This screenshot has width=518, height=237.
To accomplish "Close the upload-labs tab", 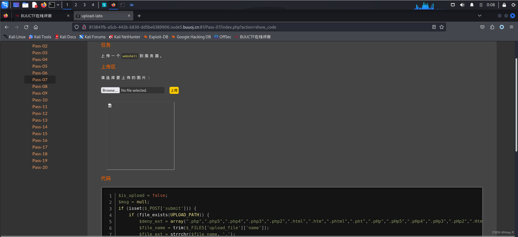I will 129,16.
